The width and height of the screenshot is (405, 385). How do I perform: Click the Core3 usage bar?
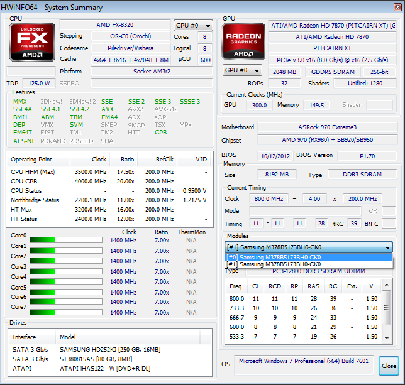[66, 271]
